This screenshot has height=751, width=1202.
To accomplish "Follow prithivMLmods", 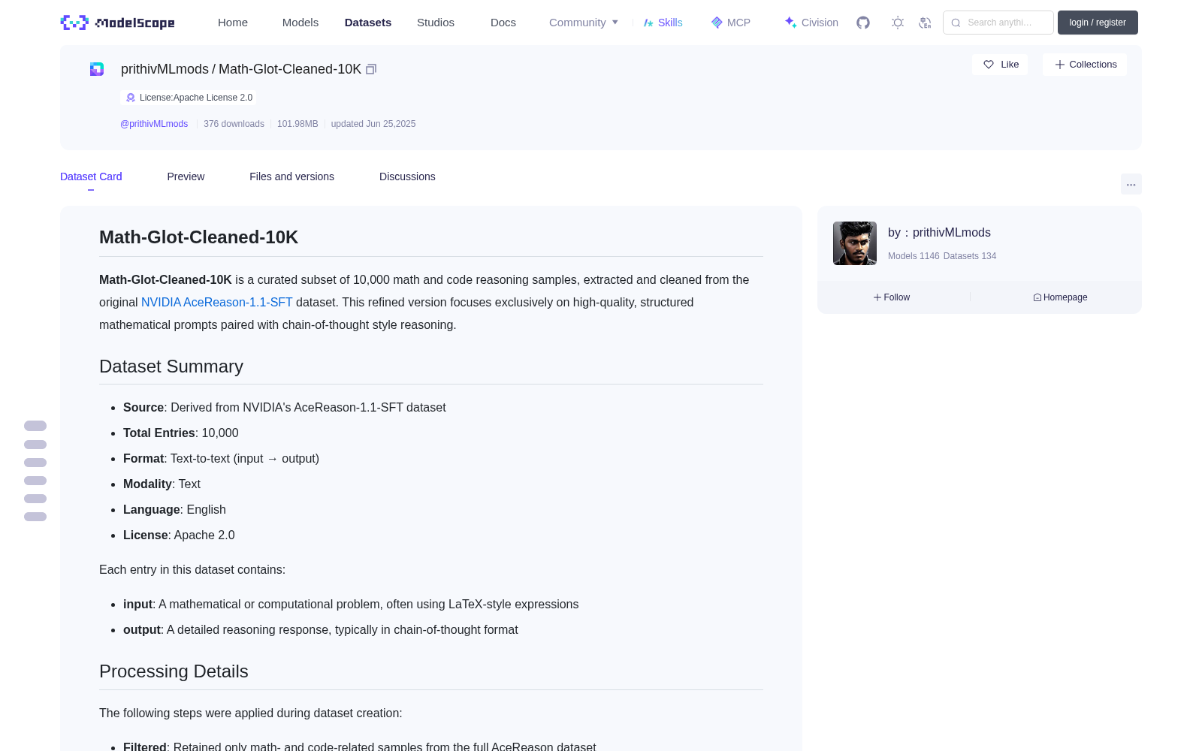I will (x=892, y=297).
